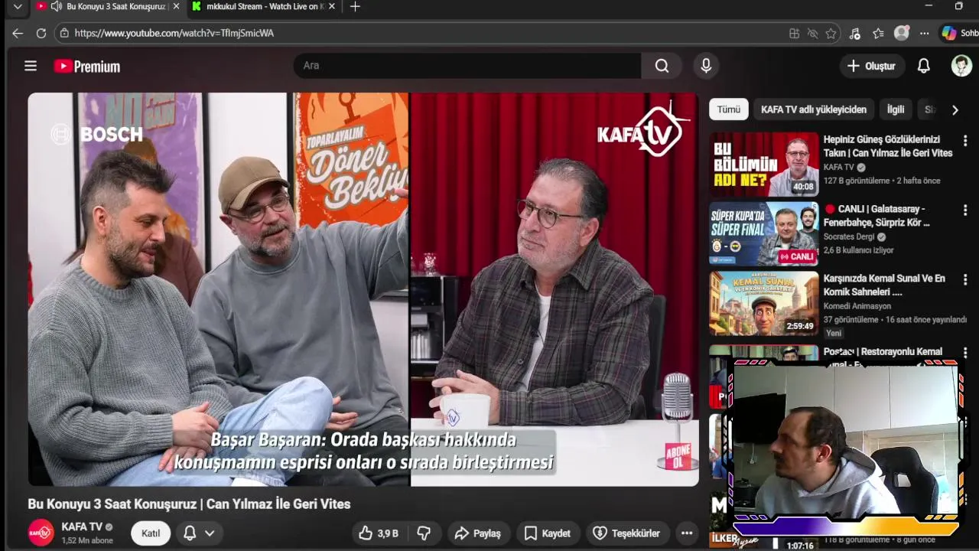Click the video title below player

(x=189, y=504)
